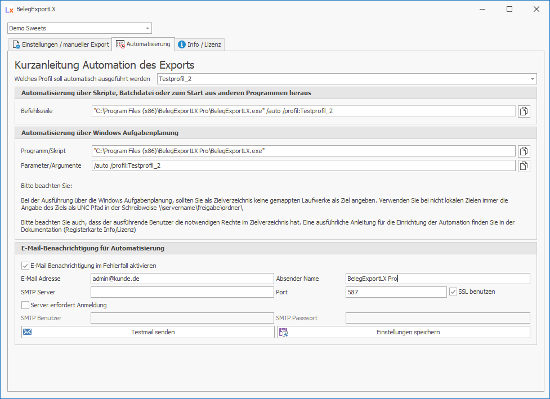
Task: Switch to Einstellungen / manueller Export tab
Action: click(x=60, y=44)
